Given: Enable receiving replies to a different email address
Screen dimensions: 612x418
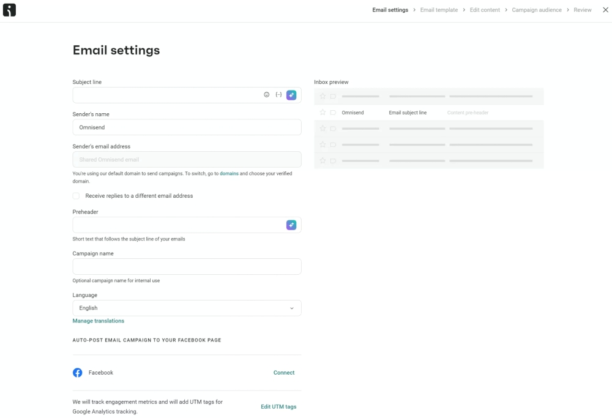Looking at the screenshot, I should pos(76,196).
